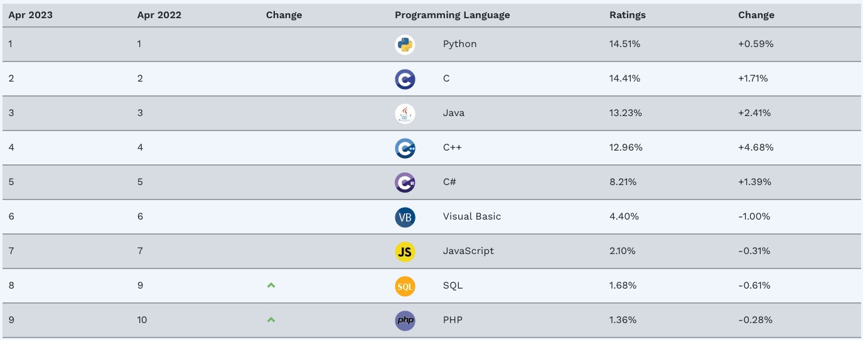Click the Apr 2022 column header
863x340 pixels.
159,15
